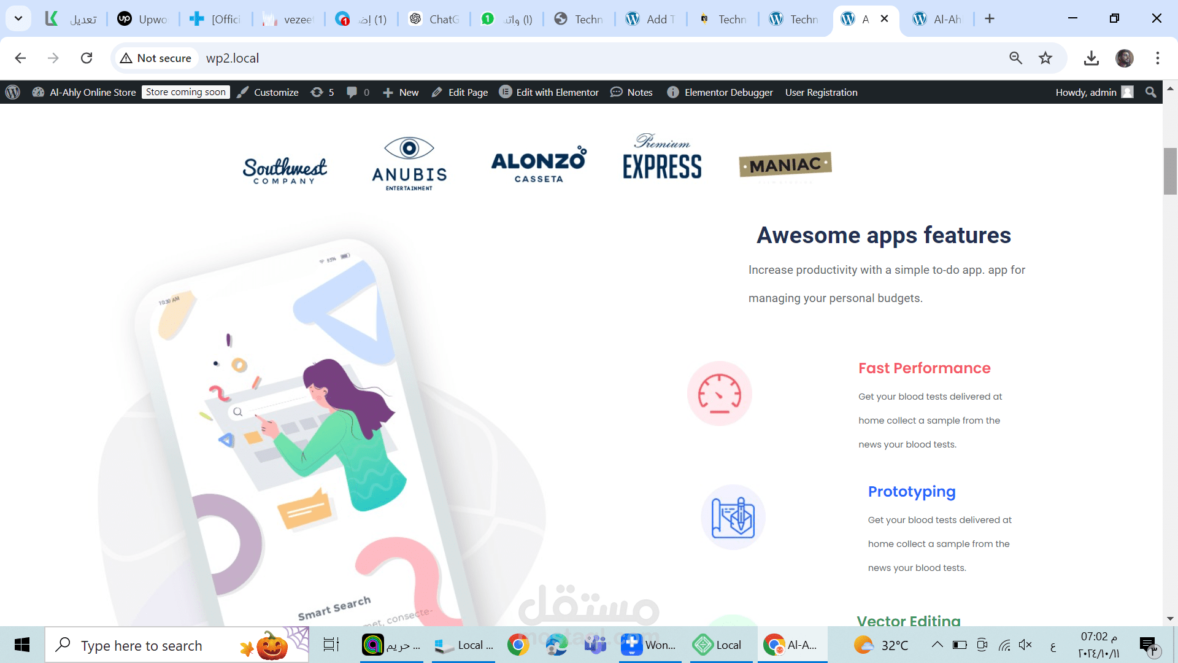Open Edit with Elementor
Image resolution: width=1178 pixels, height=663 pixels.
[549, 92]
